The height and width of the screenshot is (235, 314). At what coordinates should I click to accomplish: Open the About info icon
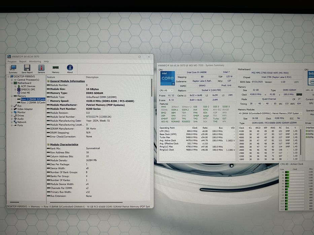(70, 67)
